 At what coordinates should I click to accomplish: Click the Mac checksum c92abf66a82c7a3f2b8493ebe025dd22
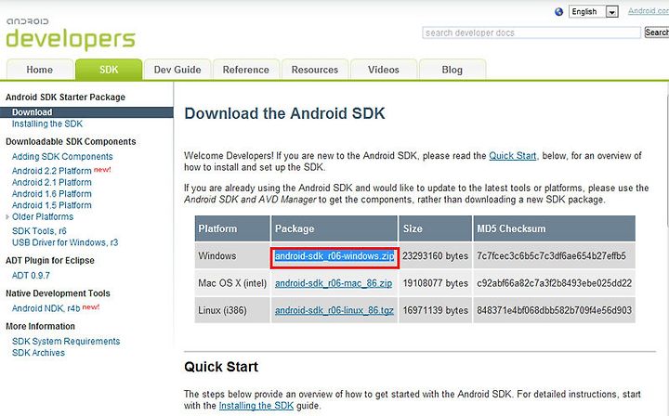coord(554,283)
